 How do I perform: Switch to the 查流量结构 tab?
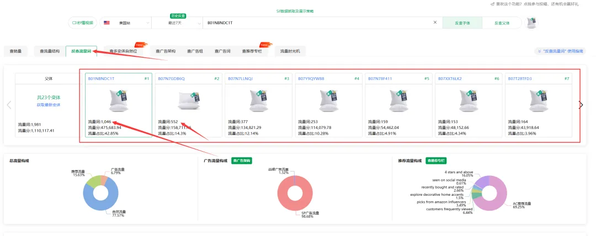pyautogui.click(x=50, y=51)
